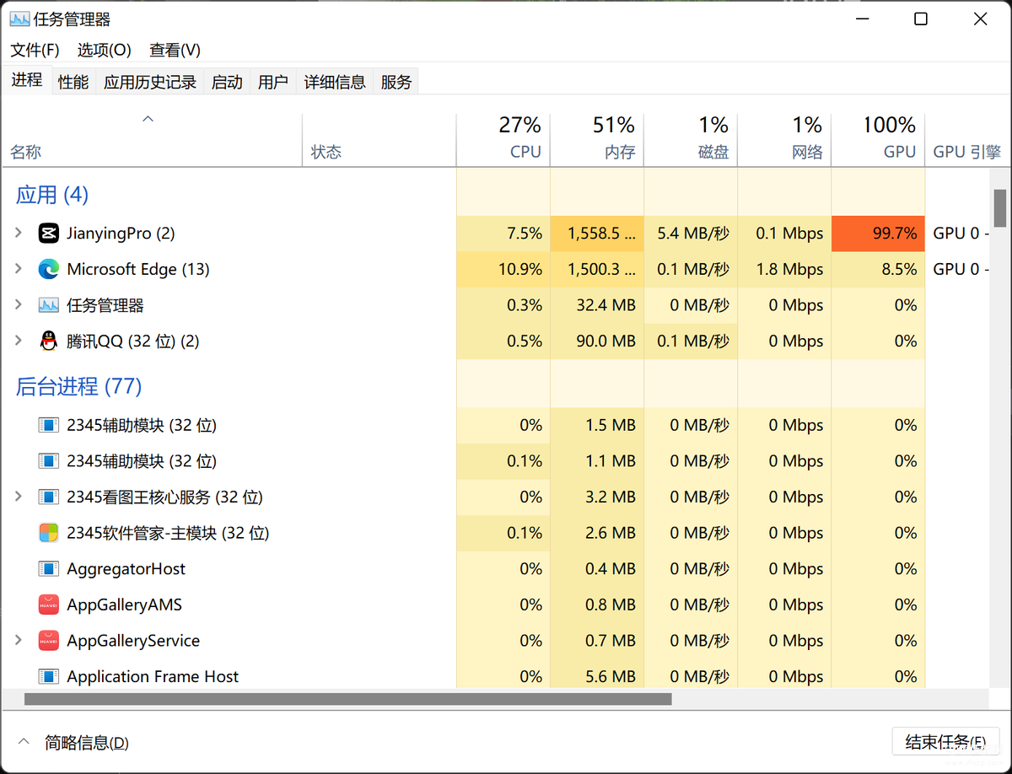Switch to the 启动 tab

pyautogui.click(x=227, y=82)
